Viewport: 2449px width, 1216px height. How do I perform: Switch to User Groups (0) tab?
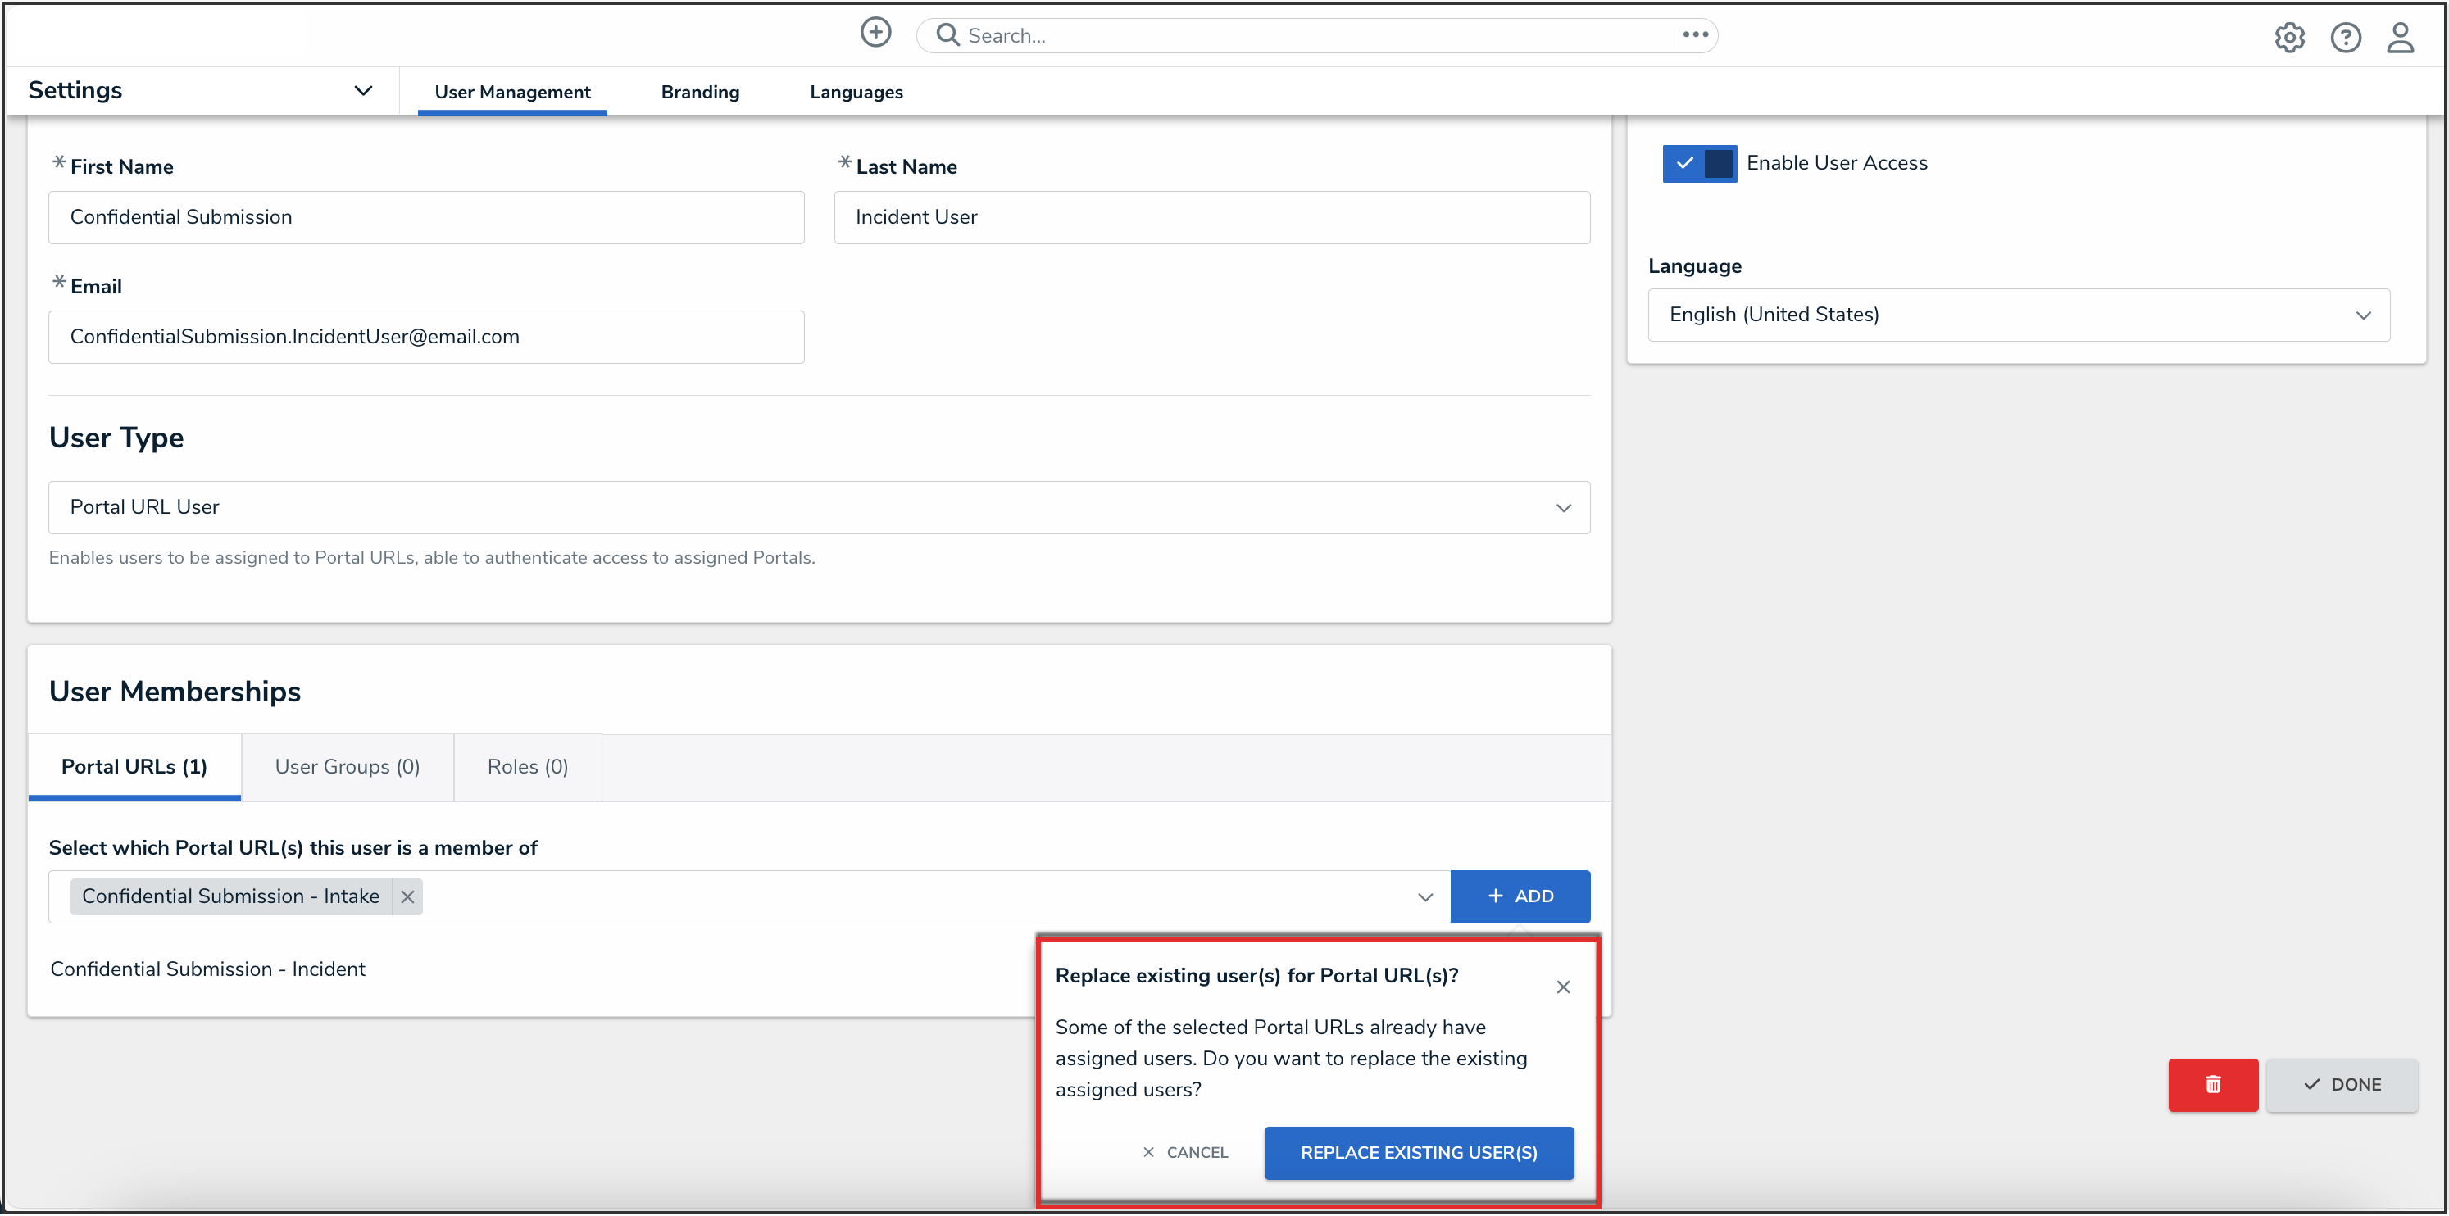point(347,766)
